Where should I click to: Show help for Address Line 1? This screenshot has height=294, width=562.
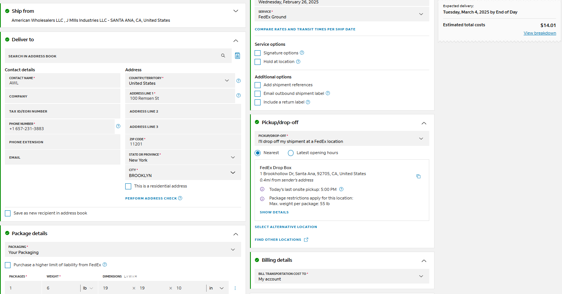238,96
